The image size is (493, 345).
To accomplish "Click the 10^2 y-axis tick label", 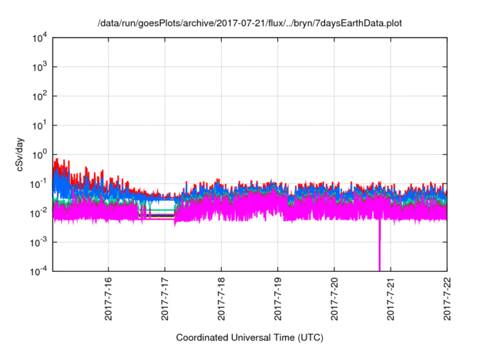I will coord(40,96).
